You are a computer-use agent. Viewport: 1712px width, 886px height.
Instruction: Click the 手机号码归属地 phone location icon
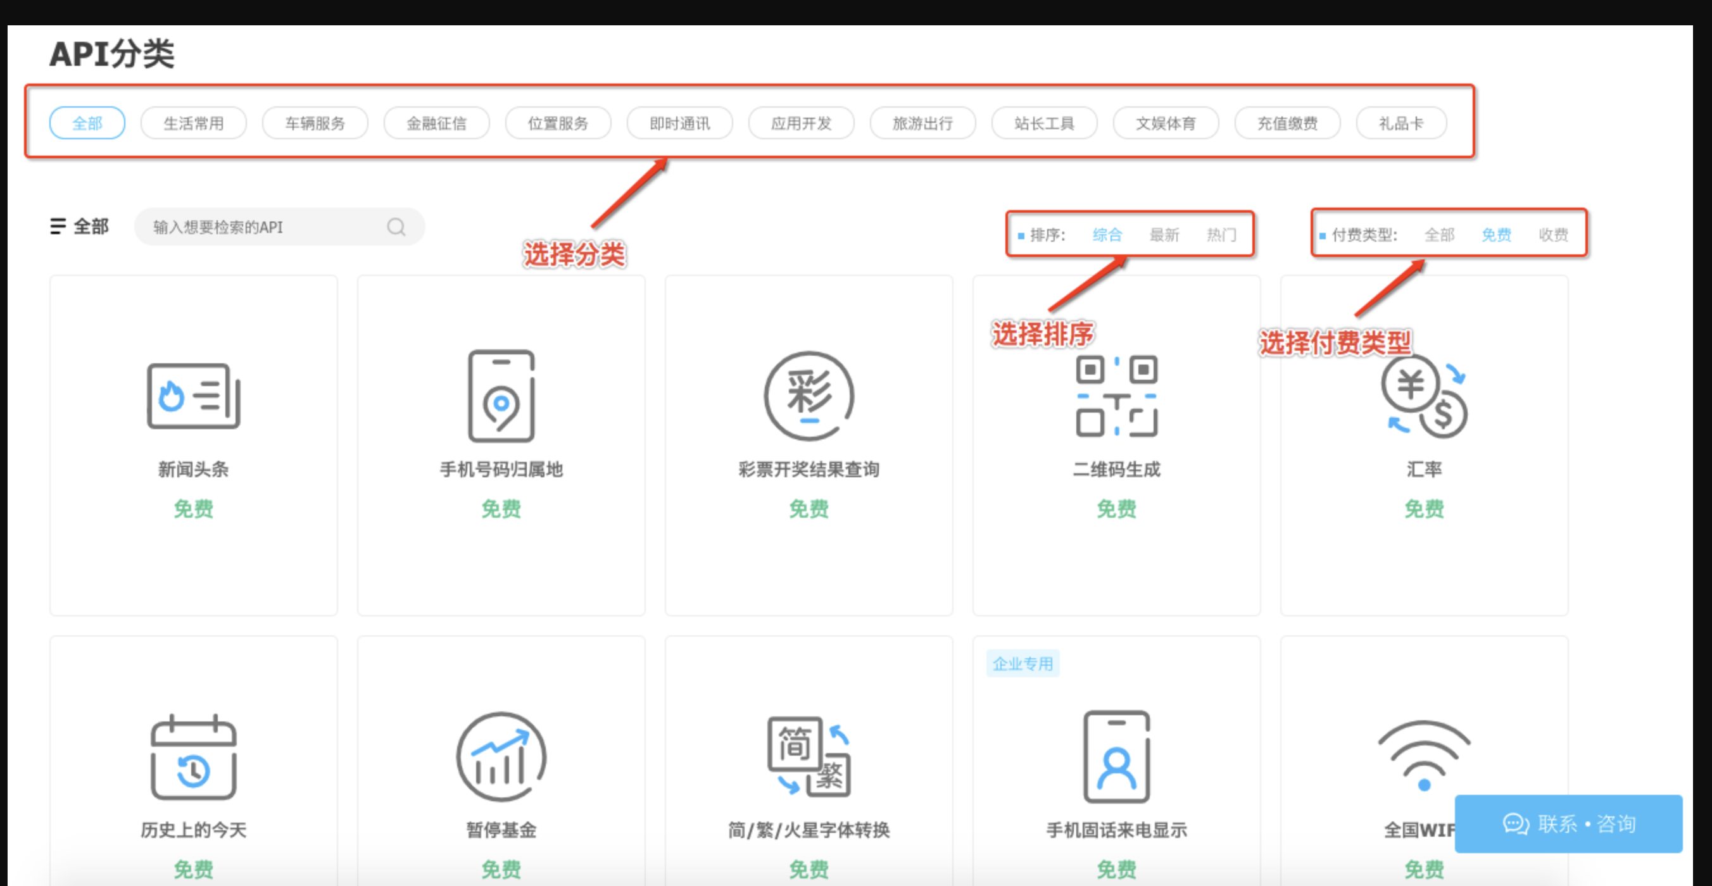coord(501,396)
